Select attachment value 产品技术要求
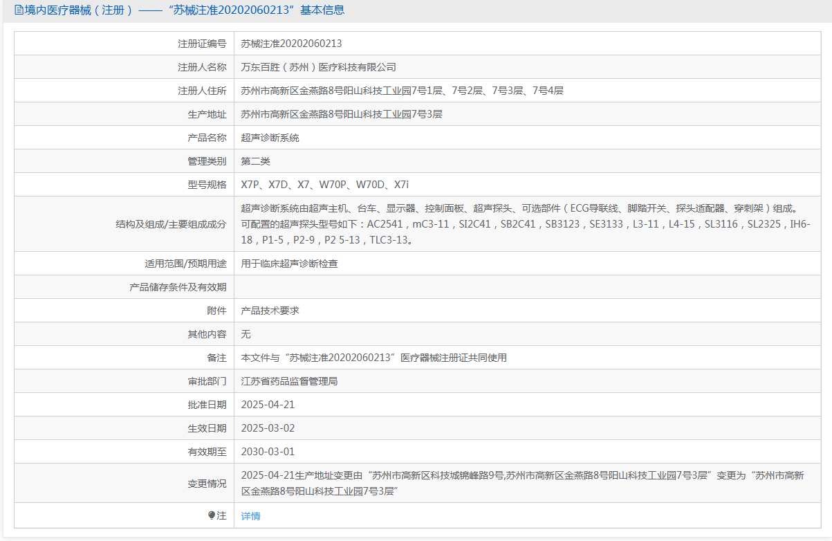832x541 pixels. pos(270,311)
